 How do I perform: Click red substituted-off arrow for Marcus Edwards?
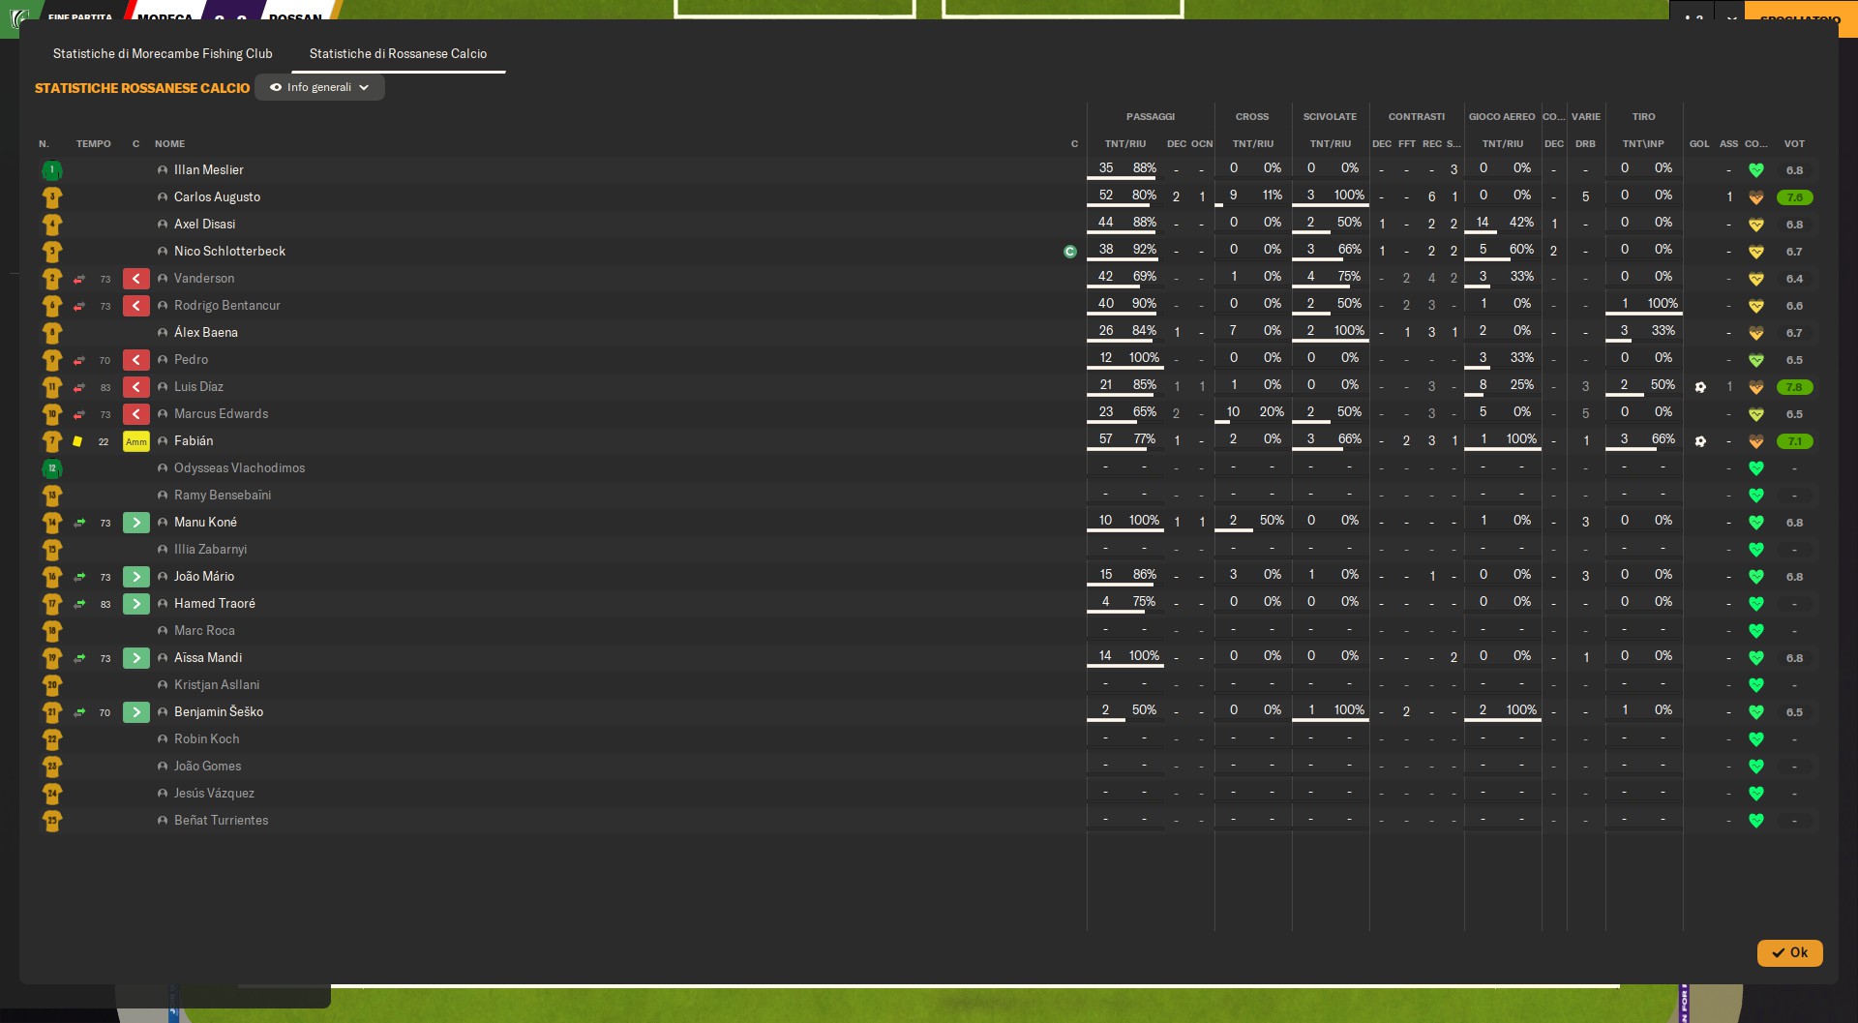click(x=136, y=414)
